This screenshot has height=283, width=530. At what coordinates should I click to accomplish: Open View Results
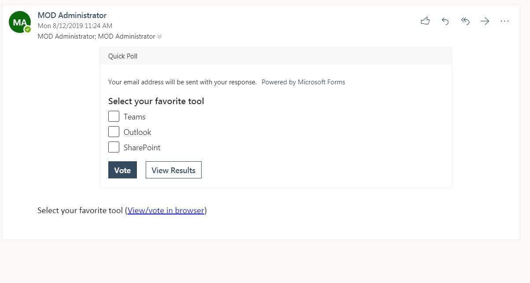(x=173, y=170)
